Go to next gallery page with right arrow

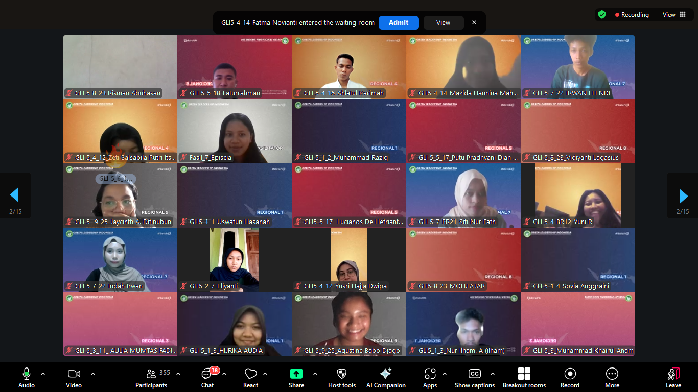(x=683, y=195)
